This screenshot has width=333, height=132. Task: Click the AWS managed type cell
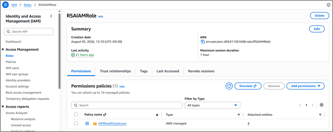176,123
